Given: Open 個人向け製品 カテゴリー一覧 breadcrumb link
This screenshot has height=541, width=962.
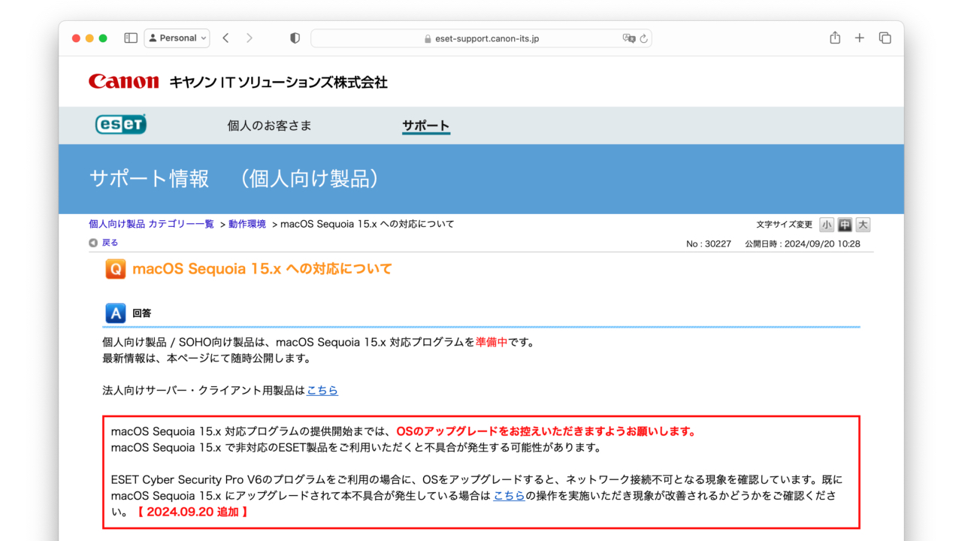Looking at the screenshot, I should (151, 224).
